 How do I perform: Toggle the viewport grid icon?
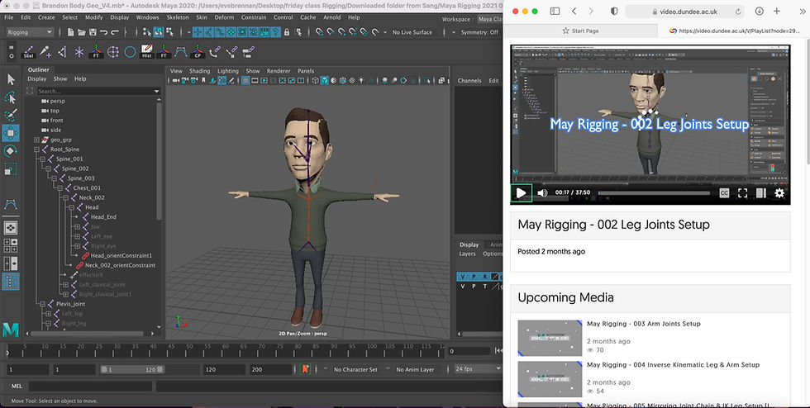coord(245,81)
